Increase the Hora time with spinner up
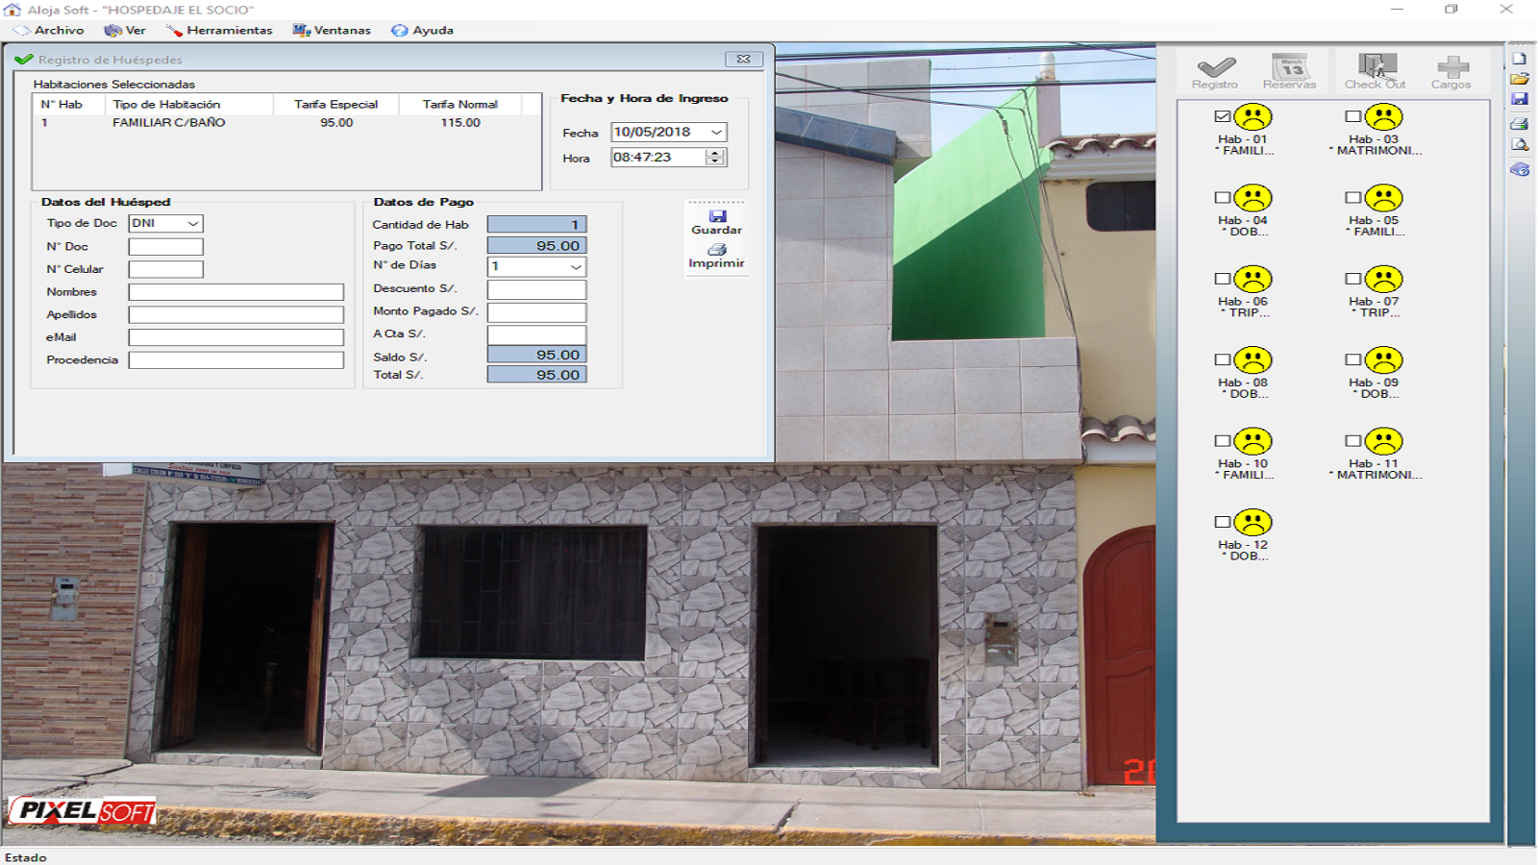 click(714, 153)
